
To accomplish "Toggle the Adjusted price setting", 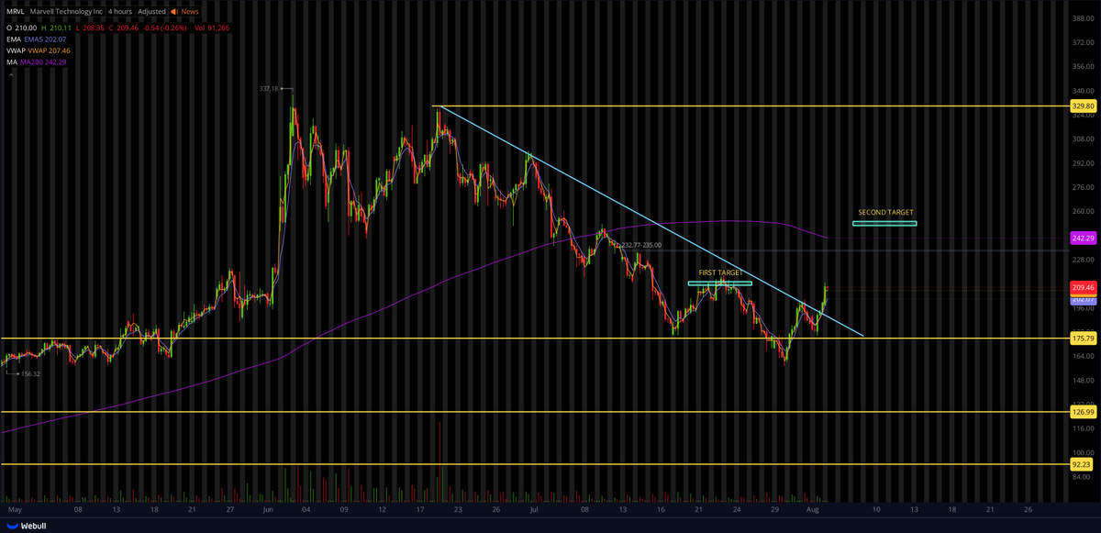I will 152,12.
